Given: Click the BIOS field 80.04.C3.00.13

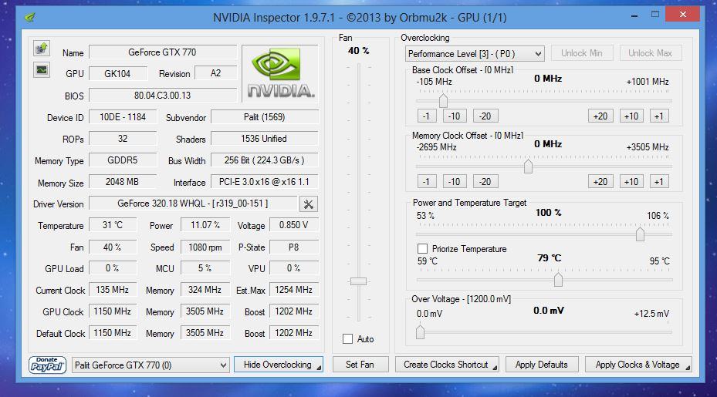Looking at the screenshot, I should pos(163,96).
